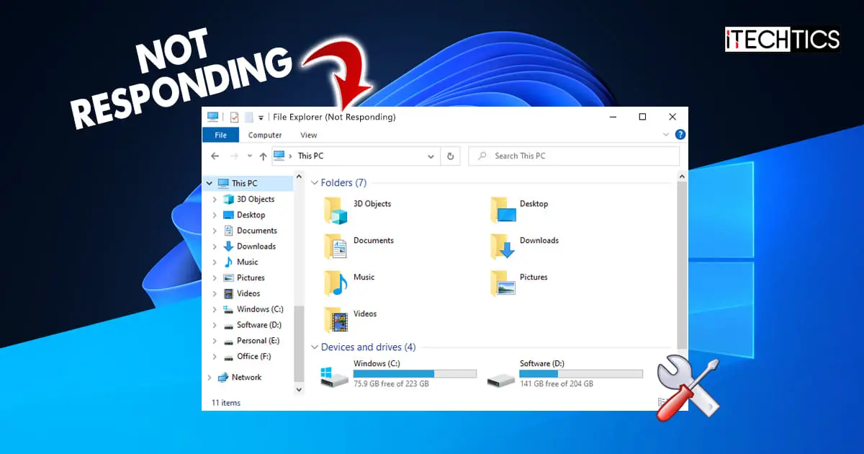
Task: Select Network in the navigation pane
Action: [x=239, y=378]
